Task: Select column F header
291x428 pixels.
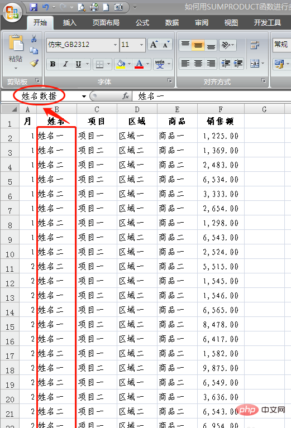Action: (x=221, y=109)
